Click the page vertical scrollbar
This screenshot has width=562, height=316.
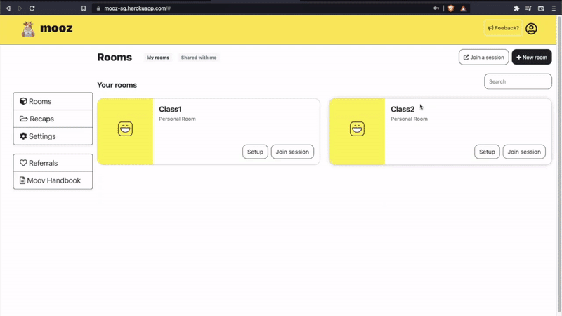[559, 165]
